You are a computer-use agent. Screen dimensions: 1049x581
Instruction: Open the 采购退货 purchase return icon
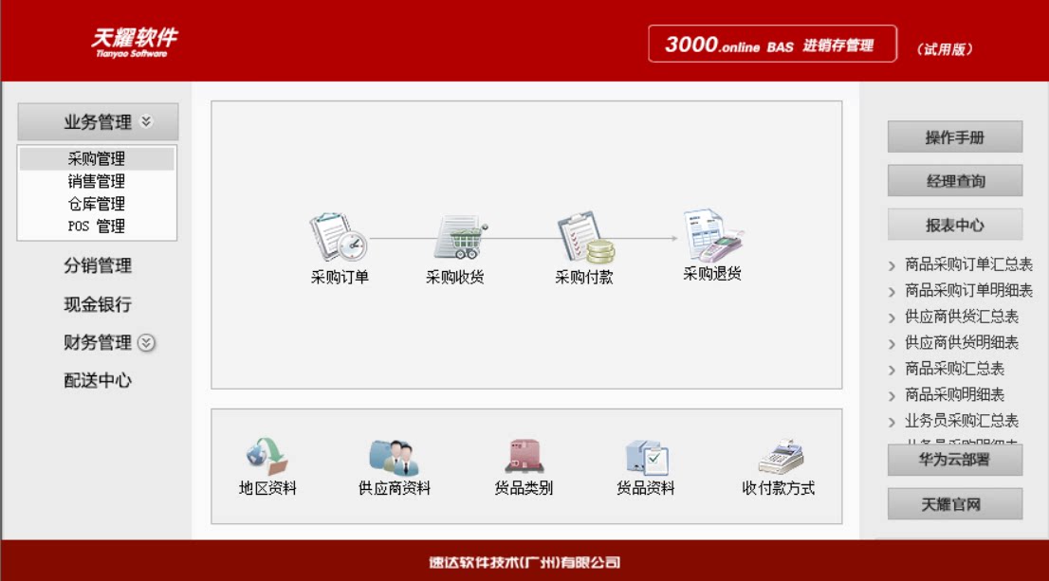coord(713,235)
